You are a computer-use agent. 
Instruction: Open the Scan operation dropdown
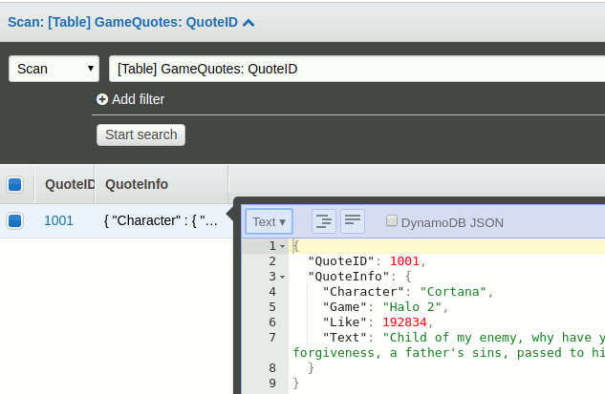pyautogui.click(x=54, y=69)
